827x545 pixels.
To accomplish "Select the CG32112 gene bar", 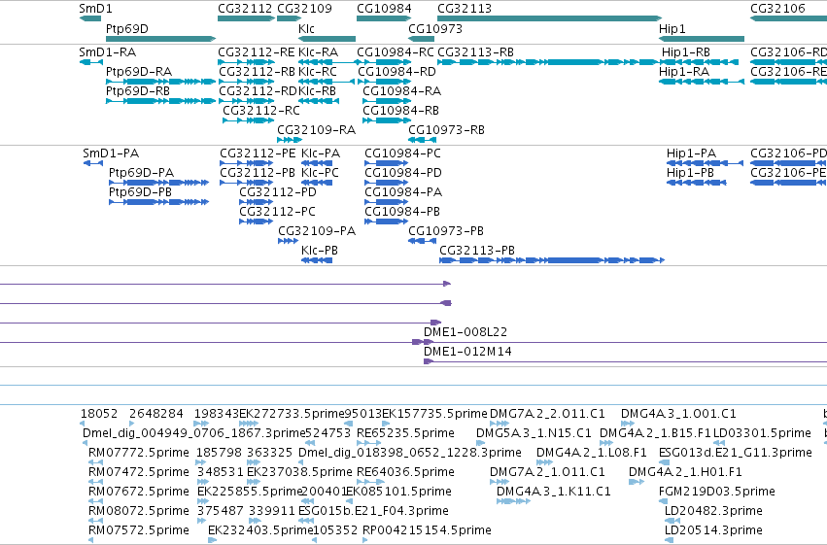I will (246, 18).
